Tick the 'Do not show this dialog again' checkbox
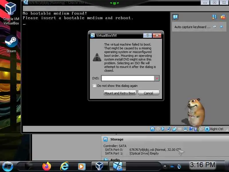 pyautogui.click(x=94, y=85)
